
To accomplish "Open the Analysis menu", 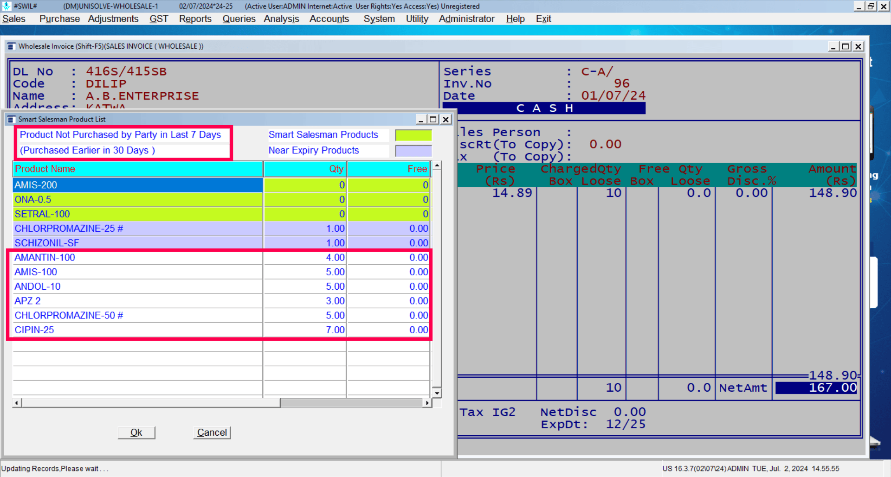I will click(281, 19).
